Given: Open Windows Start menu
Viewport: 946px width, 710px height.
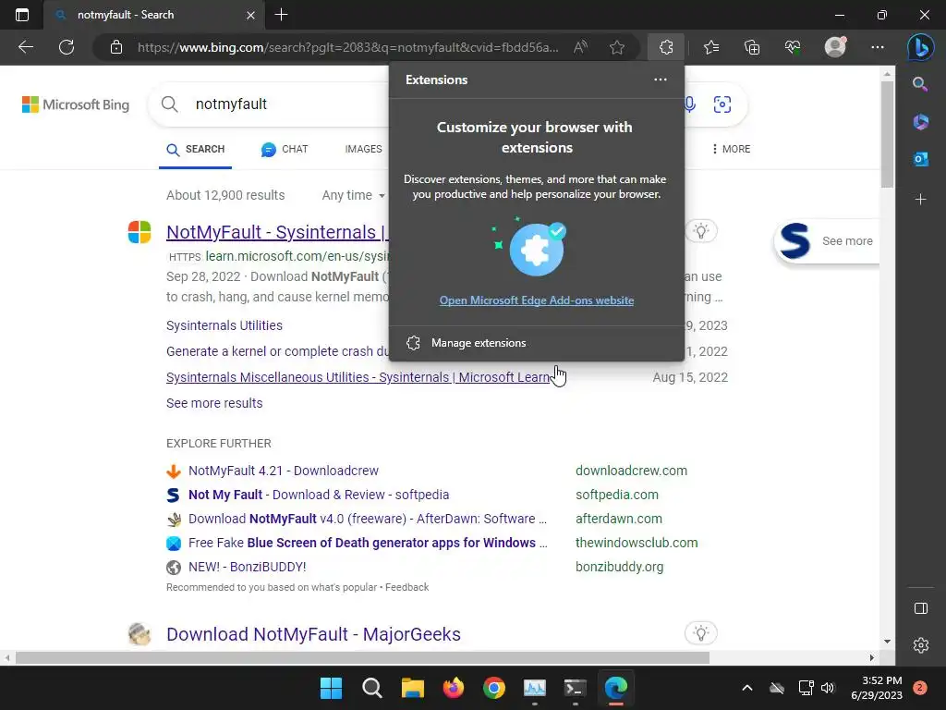Looking at the screenshot, I should tap(331, 688).
